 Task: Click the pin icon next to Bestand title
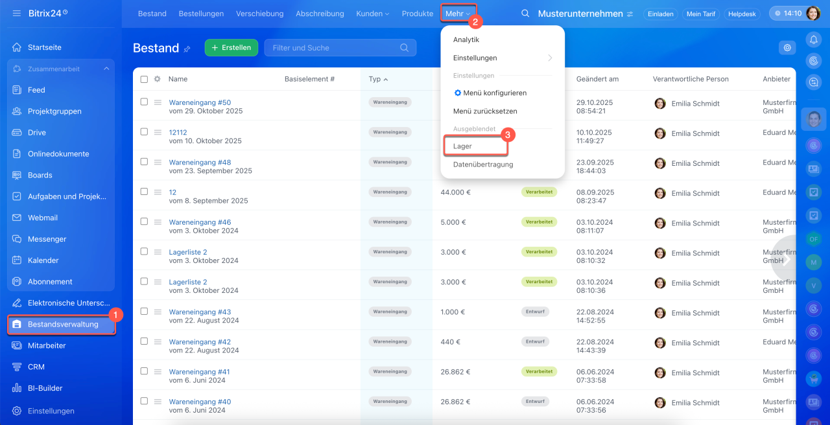tap(187, 49)
